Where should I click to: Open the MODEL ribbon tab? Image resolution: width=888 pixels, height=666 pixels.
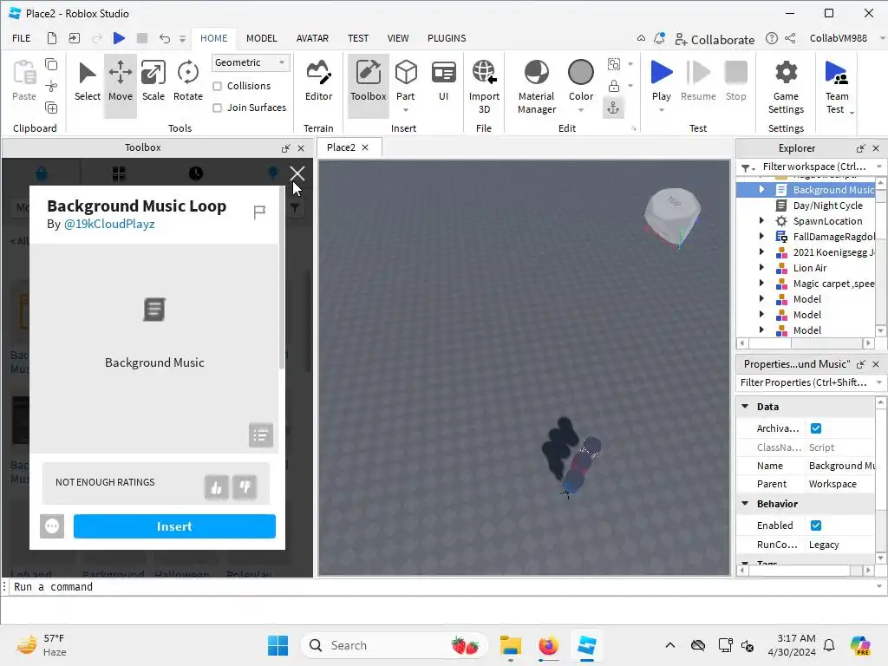tap(262, 38)
